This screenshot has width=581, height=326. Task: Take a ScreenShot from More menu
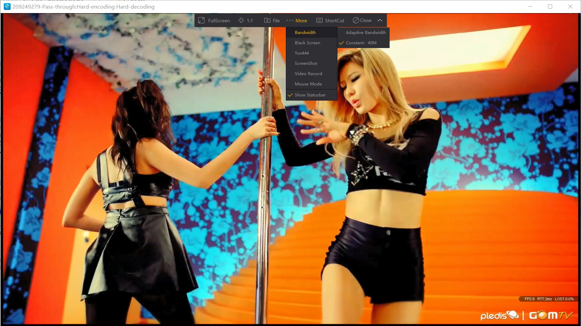(306, 63)
